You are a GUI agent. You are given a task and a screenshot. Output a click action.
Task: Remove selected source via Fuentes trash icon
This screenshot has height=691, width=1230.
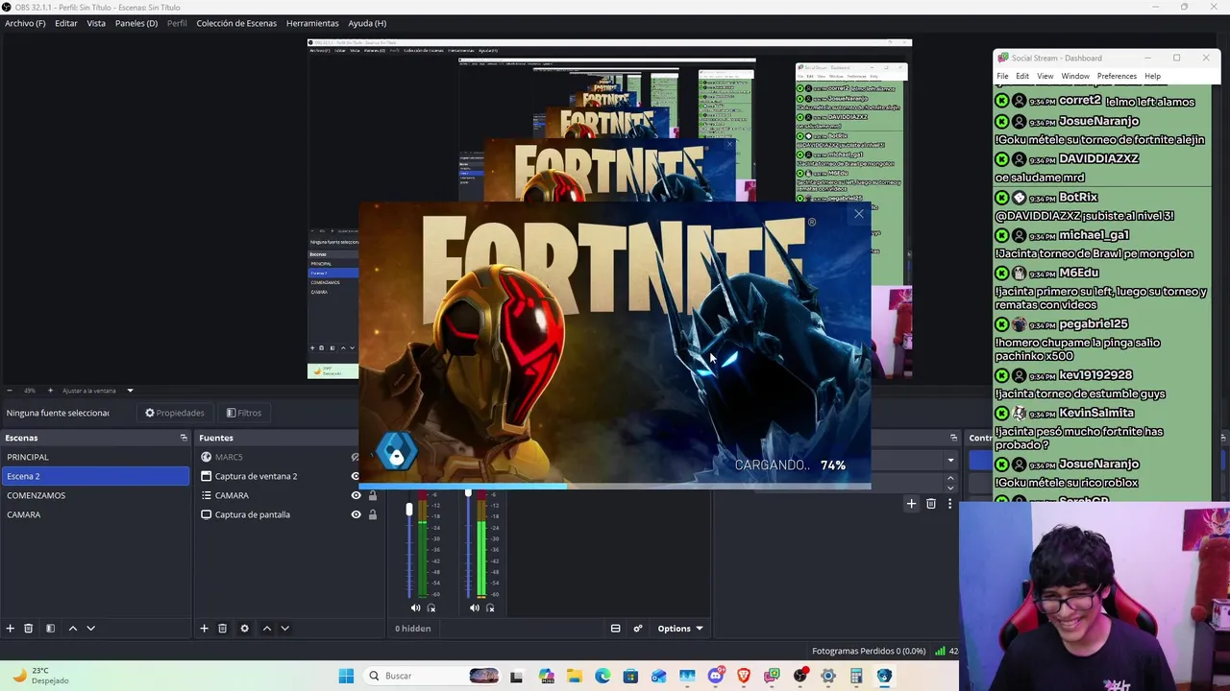(222, 629)
